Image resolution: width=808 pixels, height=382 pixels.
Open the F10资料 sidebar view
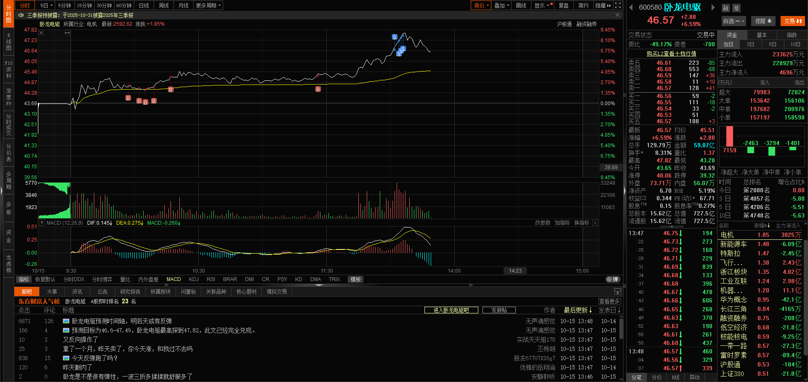tap(8, 69)
